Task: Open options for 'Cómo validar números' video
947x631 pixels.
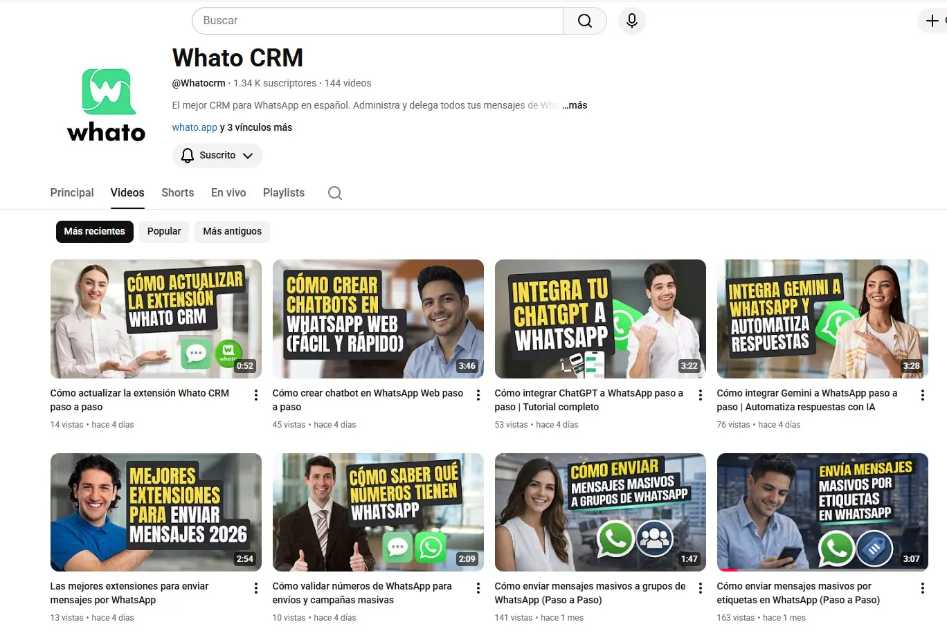Action: click(x=478, y=588)
